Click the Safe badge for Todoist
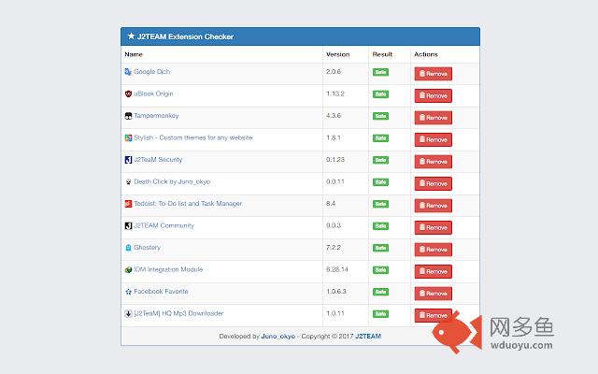This screenshot has height=374, width=598. [x=380, y=204]
